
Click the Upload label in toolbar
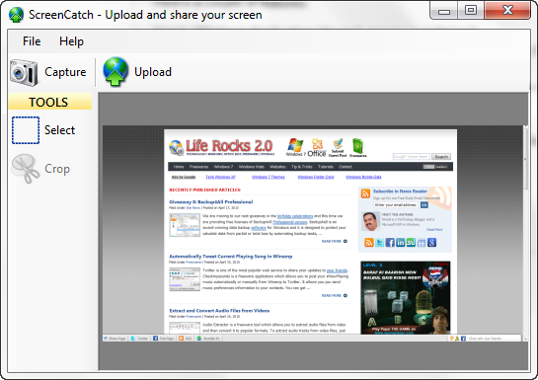click(x=153, y=72)
